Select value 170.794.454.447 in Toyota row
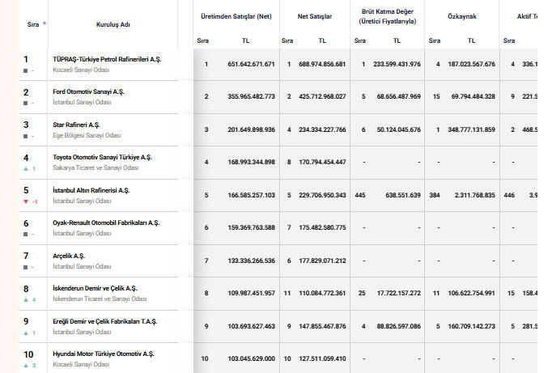Image resolution: width=552 pixels, height=373 pixels. click(322, 162)
